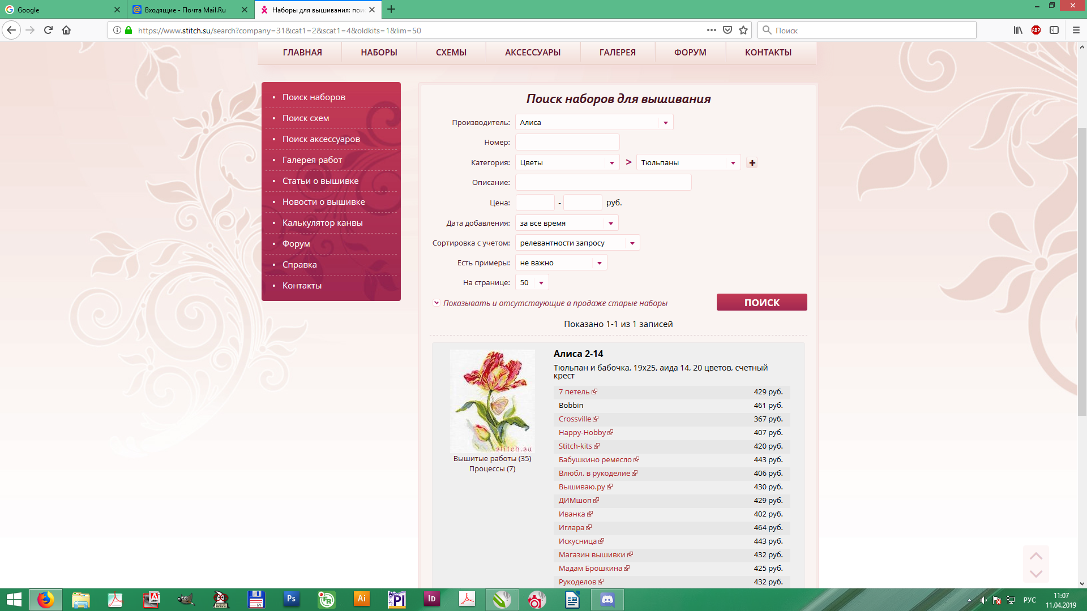Bookmark this page with star icon
The image size is (1087, 611).
[x=743, y=31]
